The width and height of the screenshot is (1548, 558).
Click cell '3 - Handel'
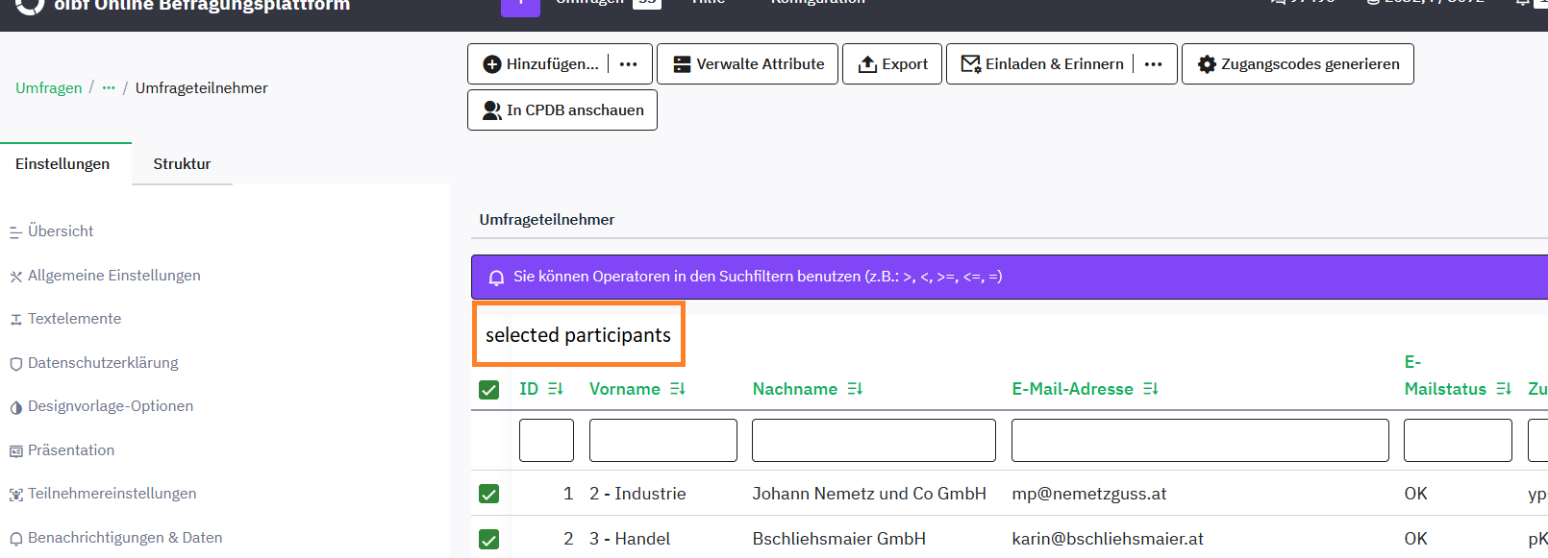[x=630, y=539]
